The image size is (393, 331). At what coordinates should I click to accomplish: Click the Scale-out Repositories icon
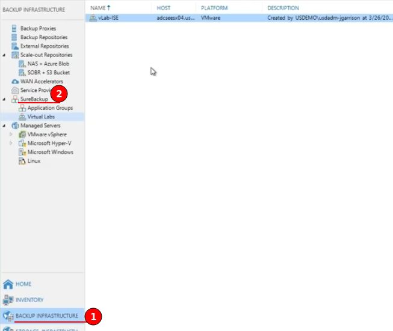click(x=15, y=55)
